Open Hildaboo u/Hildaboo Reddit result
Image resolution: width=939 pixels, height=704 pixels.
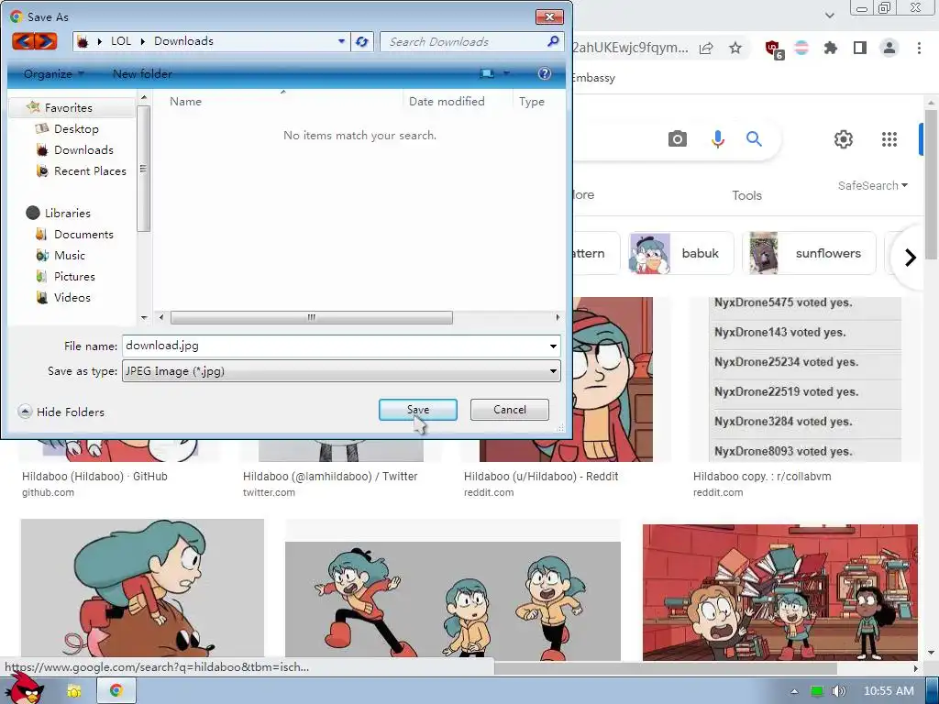[x=541, y=477]
